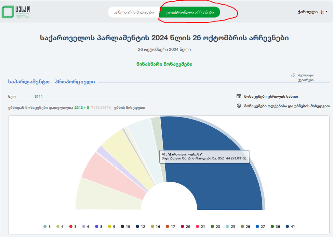333x237 pixels.
Task: Click the red asterisk next to 2242 + 0
Action: pos(92,107)
